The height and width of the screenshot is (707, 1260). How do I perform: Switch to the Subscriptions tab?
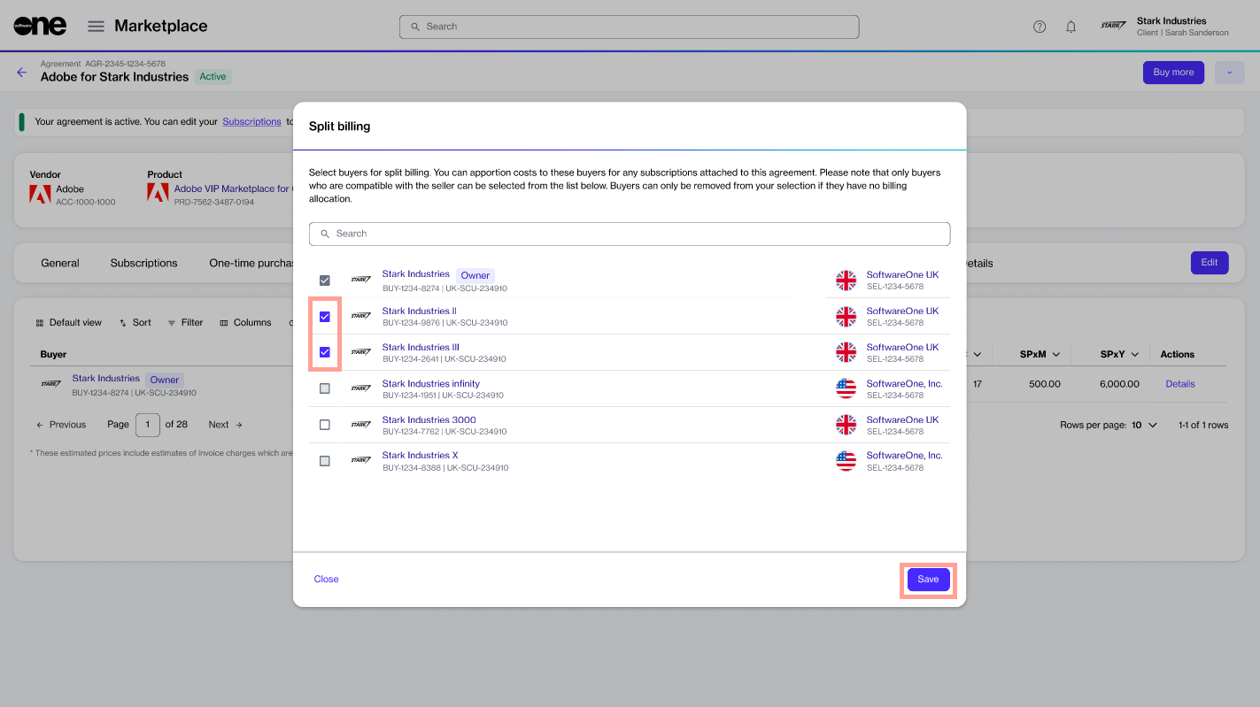tap(143, 263)
